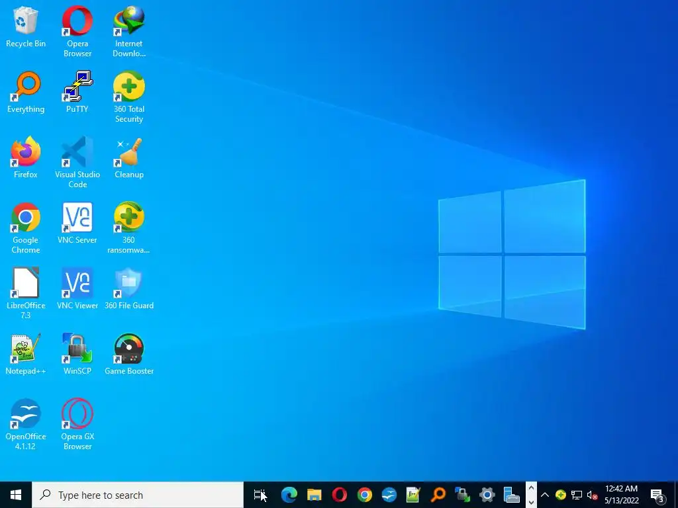This screenshot has height=508, width=678.
Task: Select the VNC Viewer desktop shortcut
Action: tap(77, 288)
